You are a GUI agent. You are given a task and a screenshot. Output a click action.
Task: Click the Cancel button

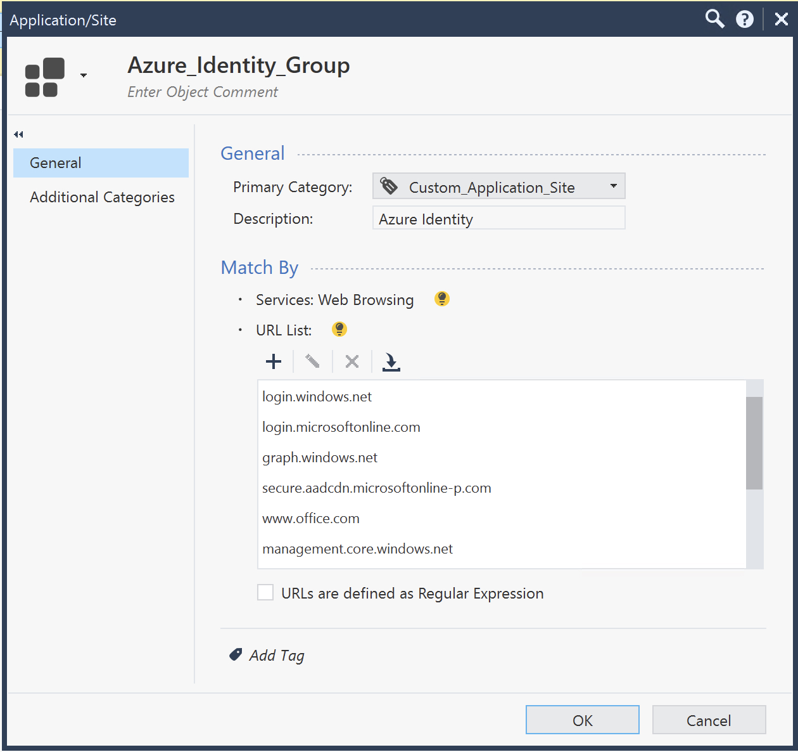coord(709,720)
